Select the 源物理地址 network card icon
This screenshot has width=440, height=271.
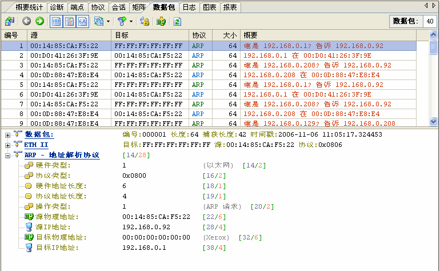pyautogui.click(x=29, y=217)
